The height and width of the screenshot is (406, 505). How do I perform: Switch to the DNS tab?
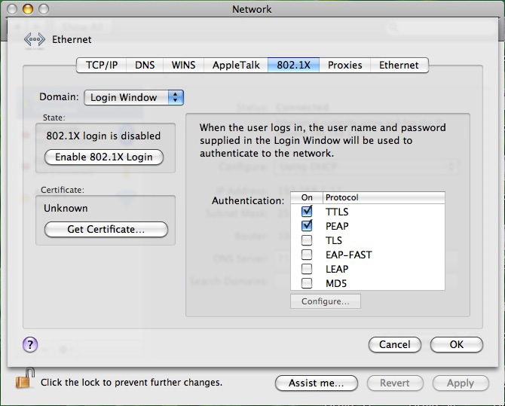point(145,65)
